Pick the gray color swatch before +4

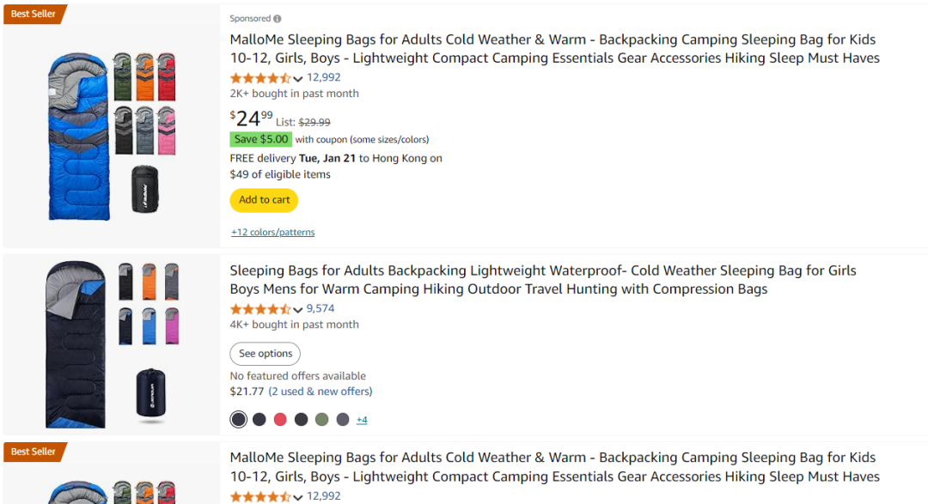tap(343, 419)
